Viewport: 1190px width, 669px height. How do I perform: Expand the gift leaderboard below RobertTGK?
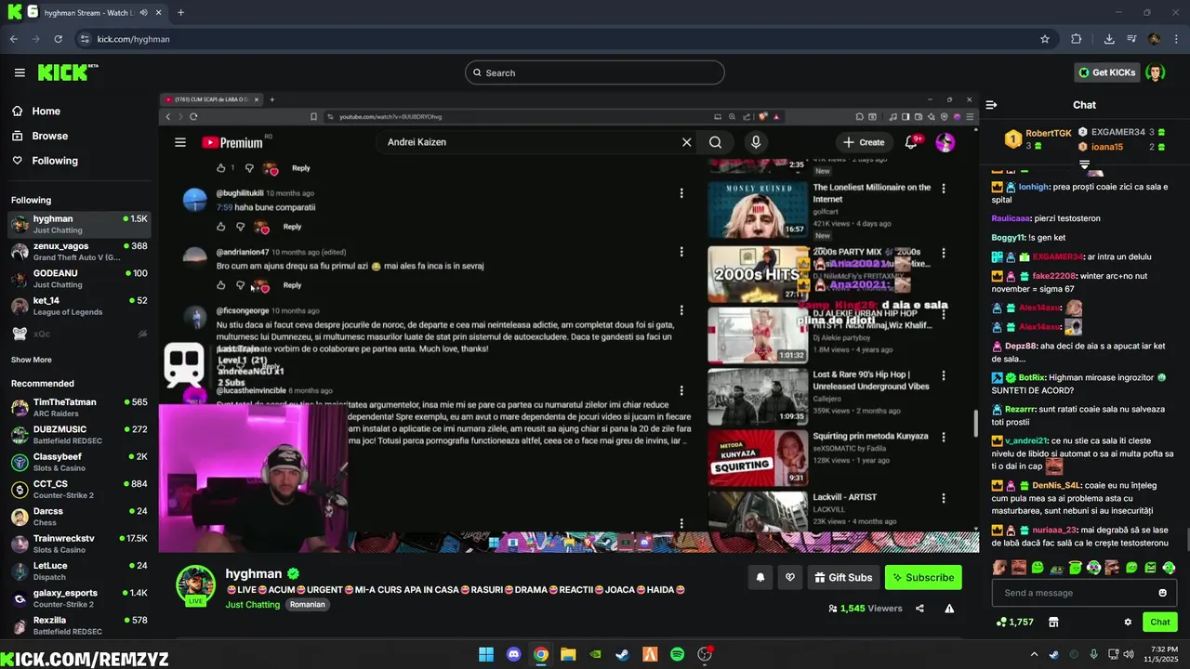(1084, 164)
